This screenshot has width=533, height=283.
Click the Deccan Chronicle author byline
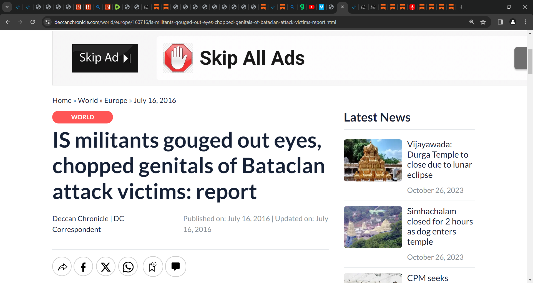(x=88, y=224)
